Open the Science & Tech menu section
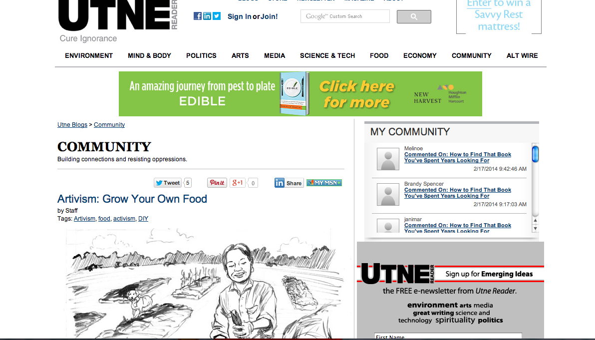Viewport: 595px width, 340px height. click(x=327, y=55)
